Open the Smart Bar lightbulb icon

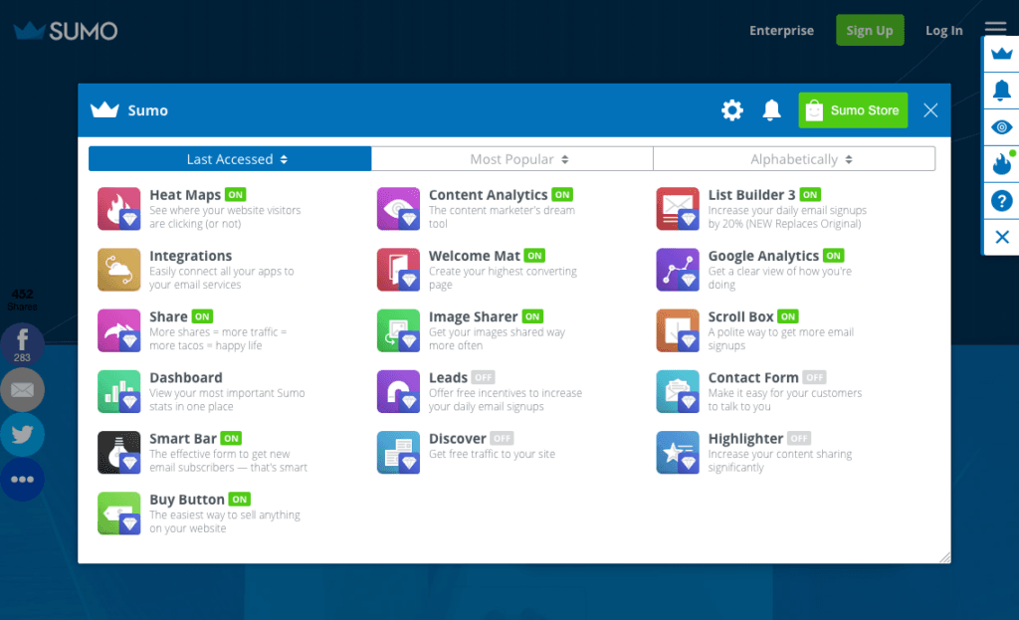[119, 453]
